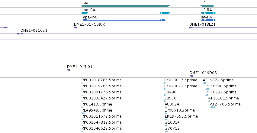
Task: Select the RH56508.5prime EST glyph
Action: click(207, 89)
